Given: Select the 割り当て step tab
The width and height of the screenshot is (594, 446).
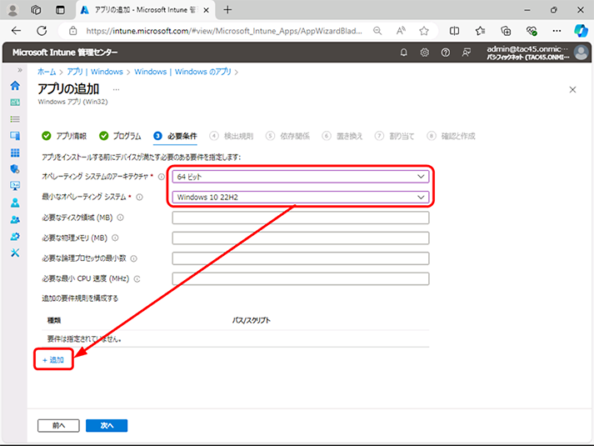Looking at the screenshot, I should (x=395, y=136).
